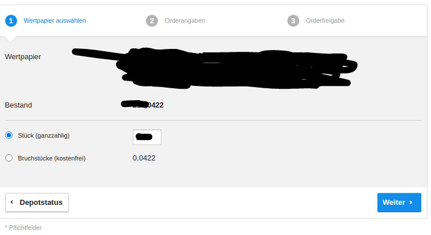The width and height of the screenshot is (431, 235).
Task: Click the left chevron inside Depotstatus button
Action: (12, 202)
